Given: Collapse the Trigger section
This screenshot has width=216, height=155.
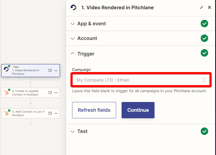Looking at the screenshot, I should click(141, 54).
